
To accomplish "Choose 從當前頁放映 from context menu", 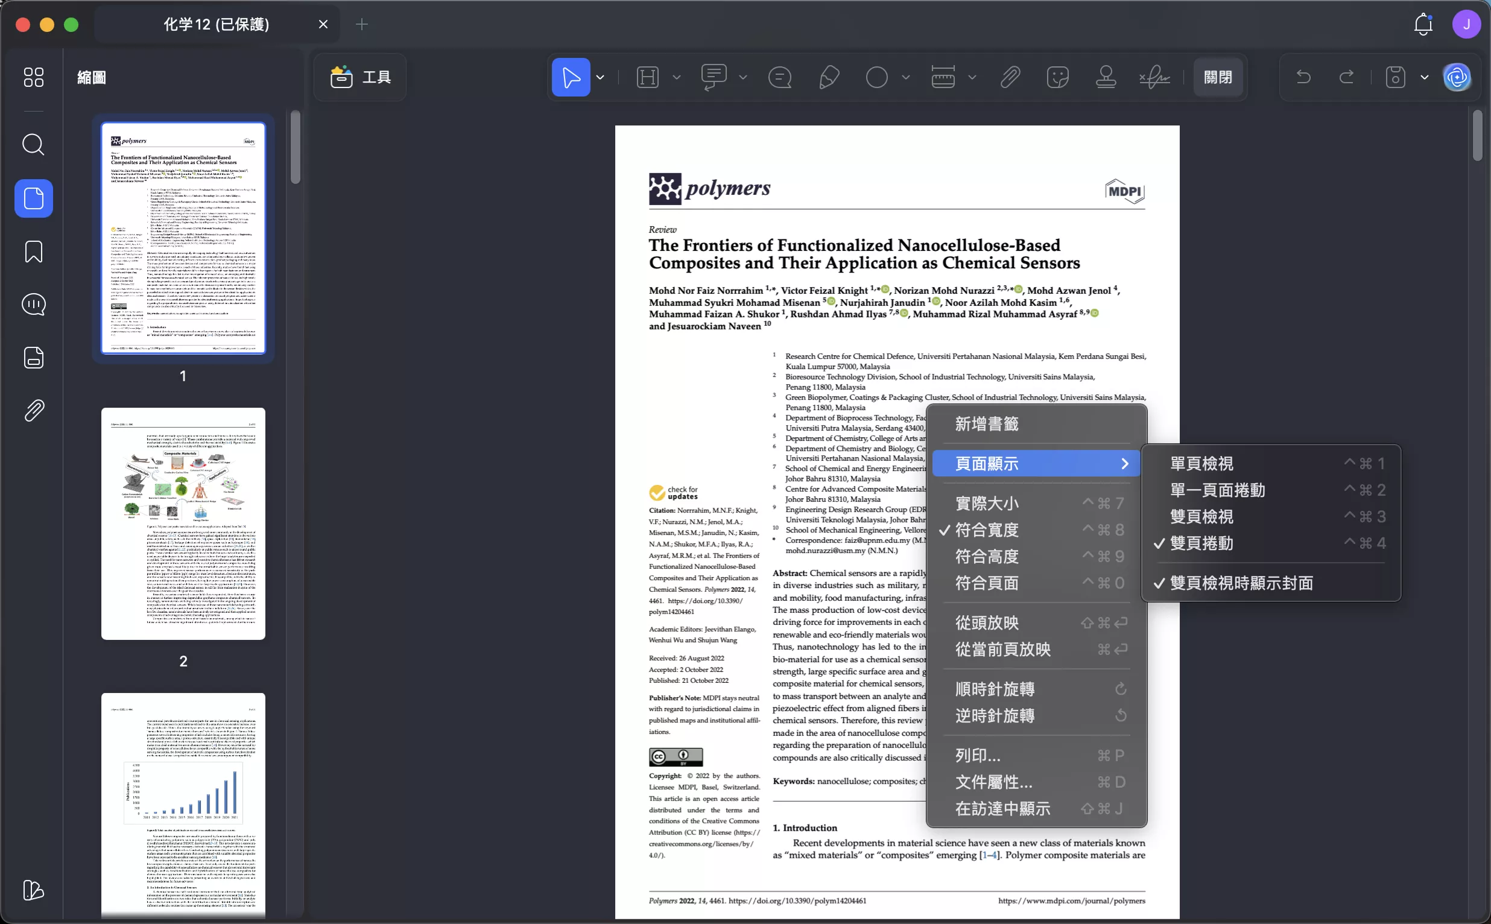I will pyautogui.click(x=1036, y=650).
